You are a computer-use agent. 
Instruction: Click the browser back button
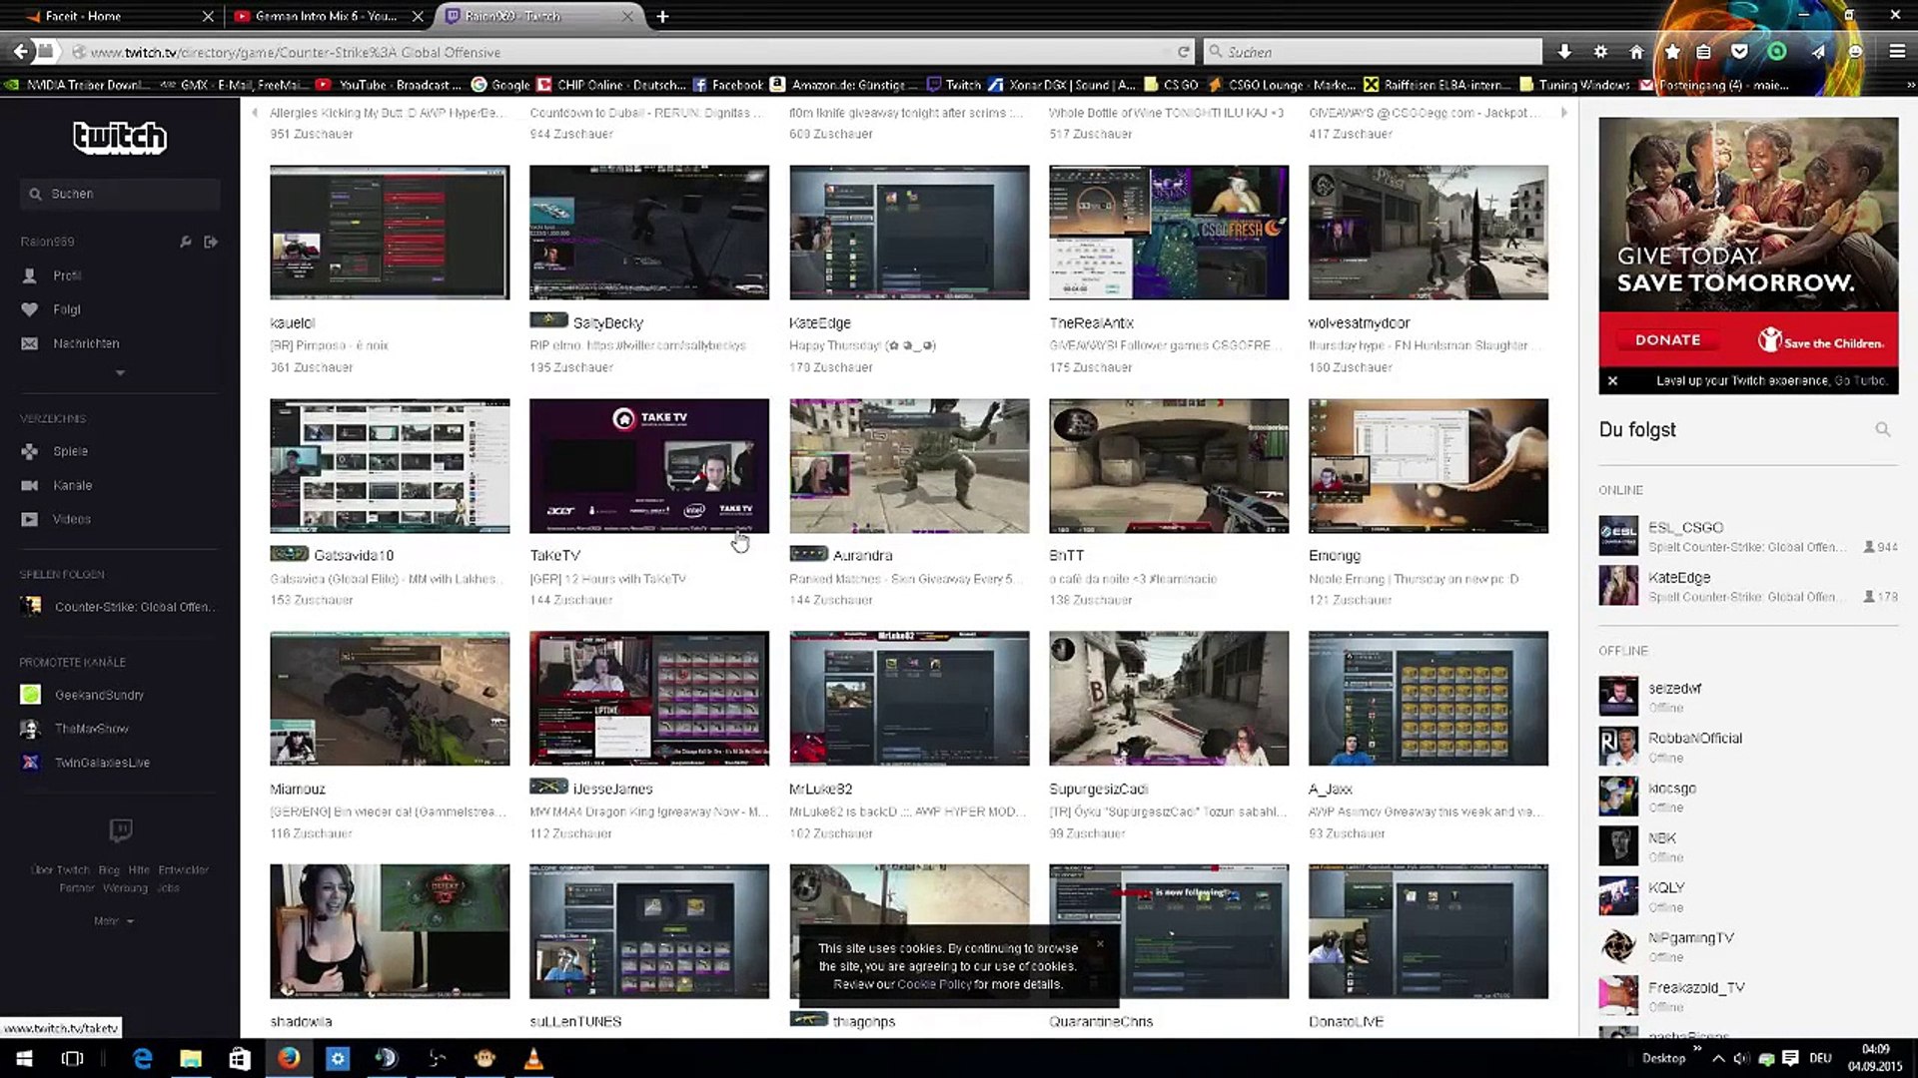pyautogui.click(x=20, y=51)
